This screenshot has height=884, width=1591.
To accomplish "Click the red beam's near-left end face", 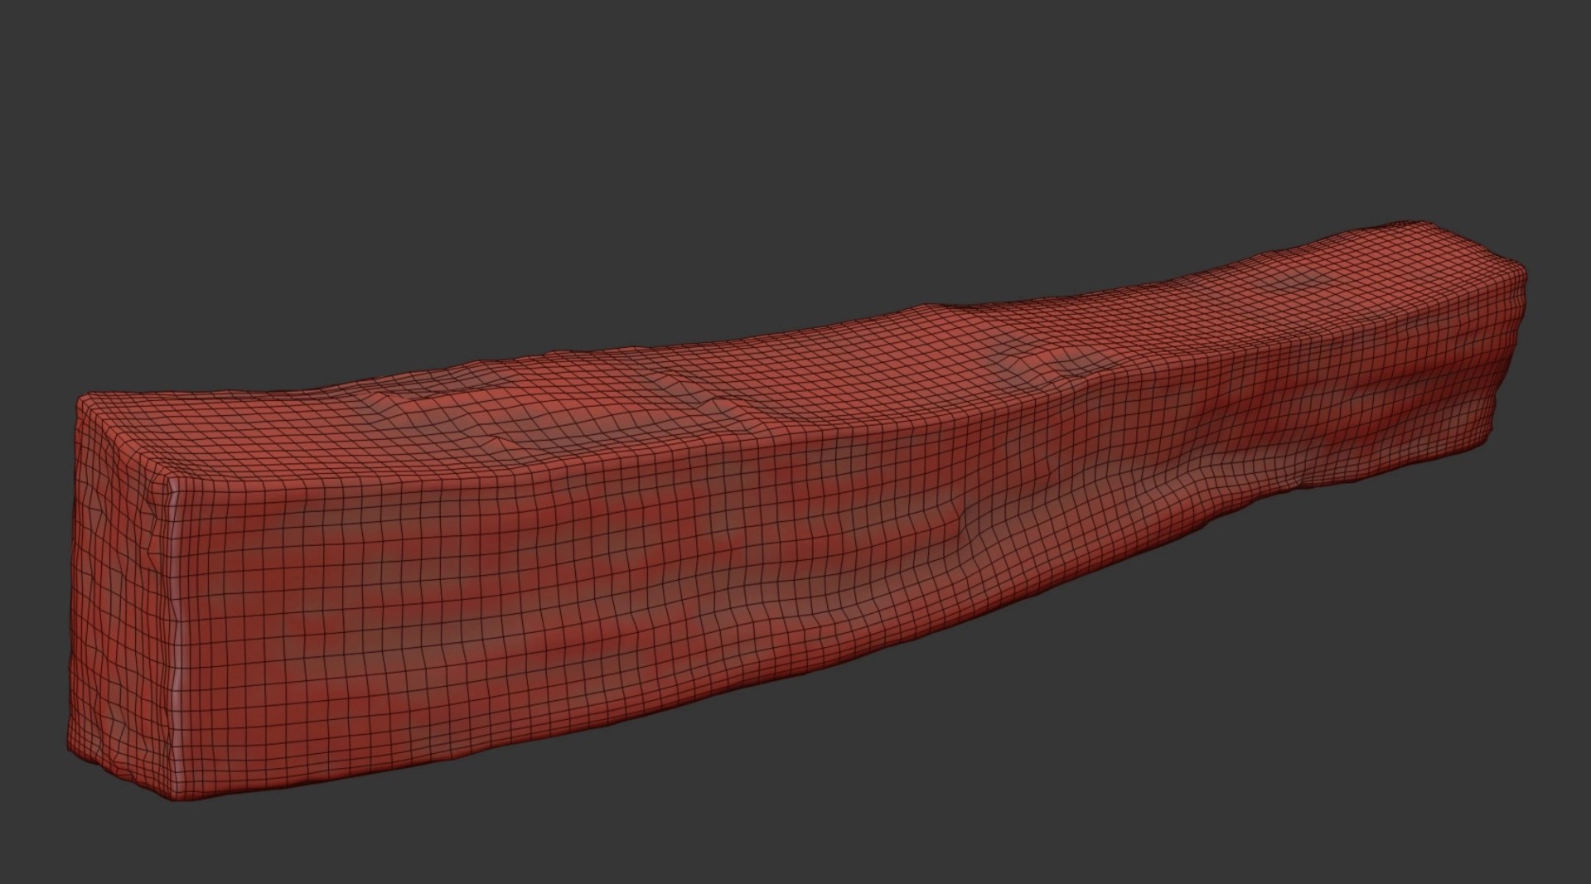I will [120, 597].
